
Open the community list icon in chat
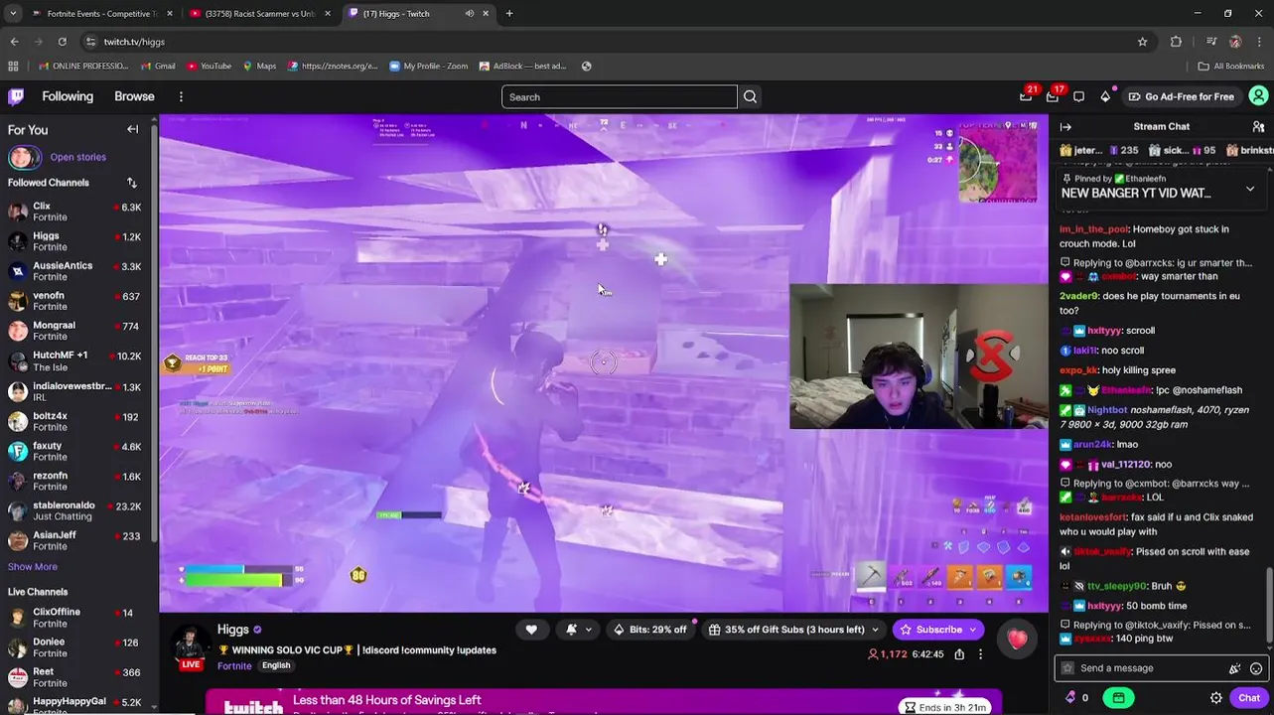[x=1258, y=126]
